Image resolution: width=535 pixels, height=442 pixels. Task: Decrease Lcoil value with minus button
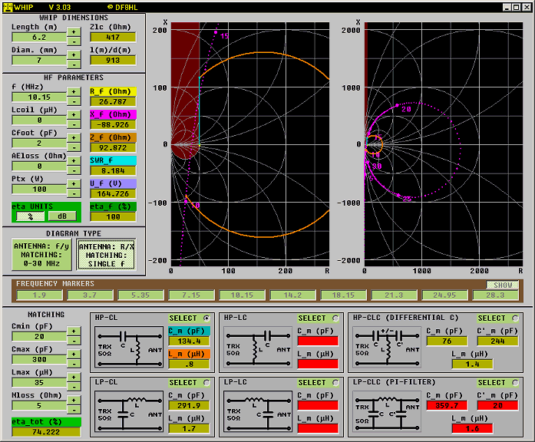tap(73, 124)
